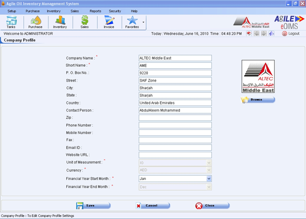
Task: Click the empty Fax field
Action: point(175,140)
